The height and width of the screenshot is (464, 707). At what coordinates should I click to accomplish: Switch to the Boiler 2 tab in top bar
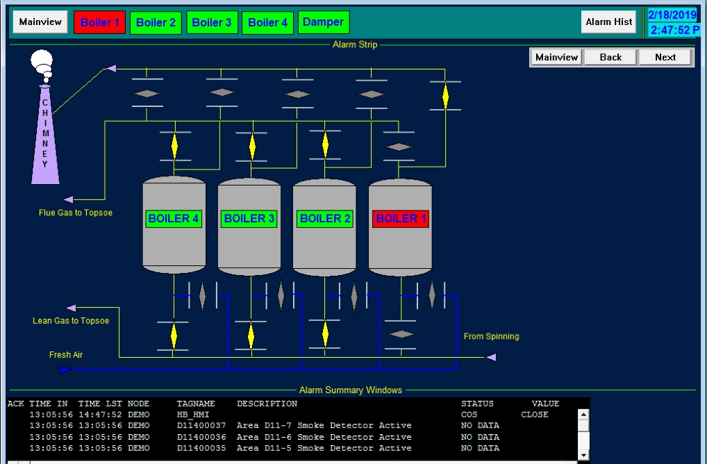156,22
